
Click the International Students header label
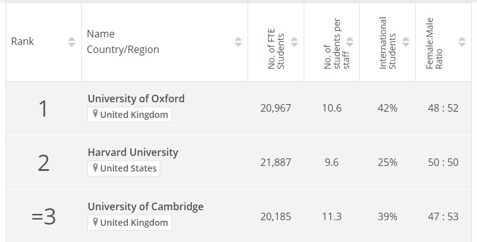388,43
